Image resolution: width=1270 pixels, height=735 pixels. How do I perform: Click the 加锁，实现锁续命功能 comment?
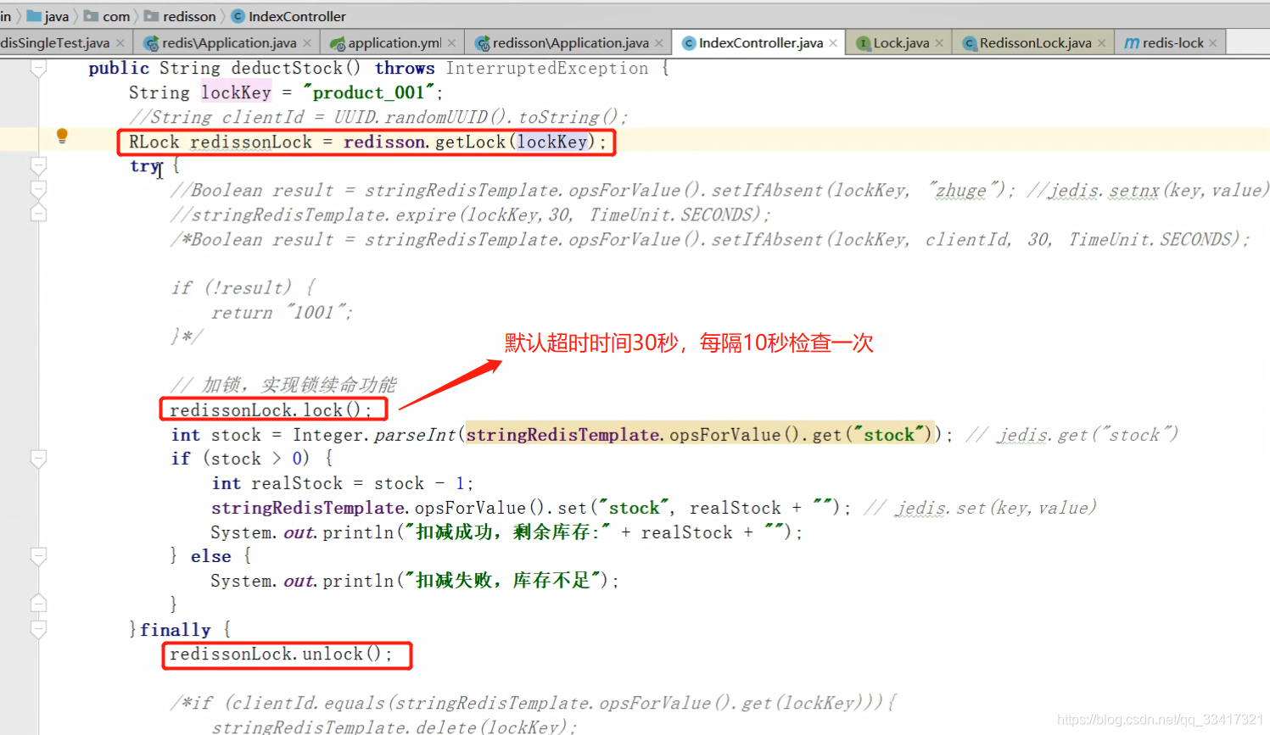click(x=283, y=385)
